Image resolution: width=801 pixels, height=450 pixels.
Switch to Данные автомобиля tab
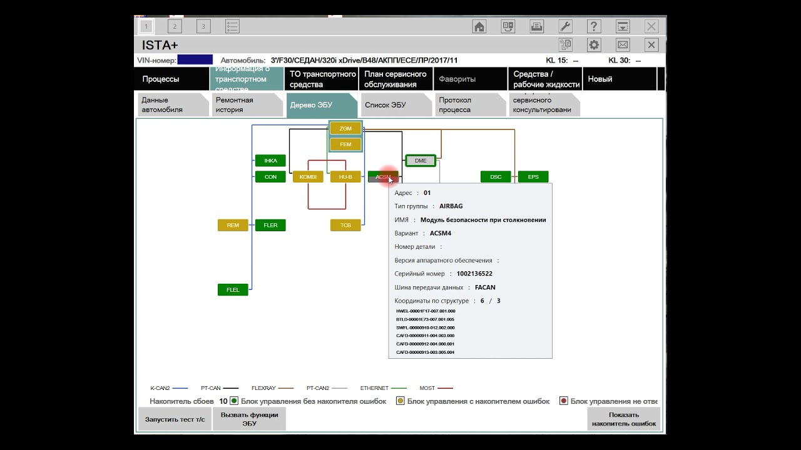[173, 105]
